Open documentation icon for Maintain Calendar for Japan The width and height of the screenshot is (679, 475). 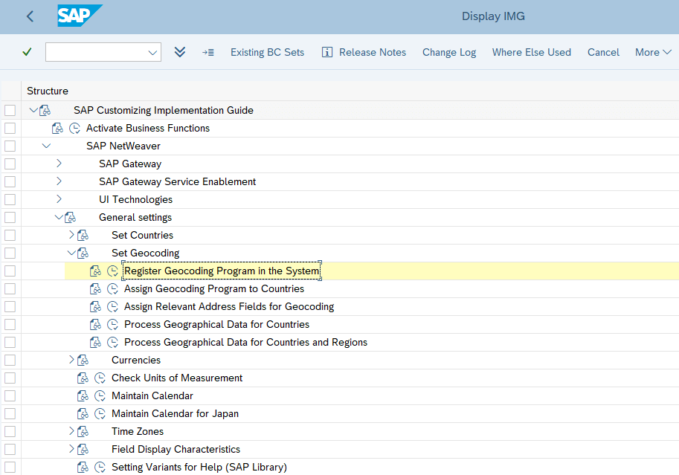(x=83, y=413)
